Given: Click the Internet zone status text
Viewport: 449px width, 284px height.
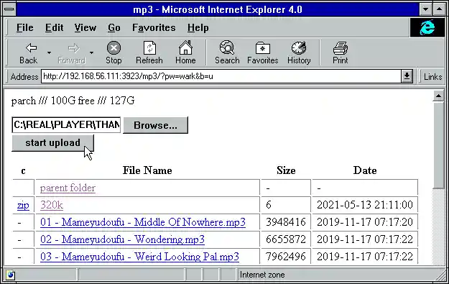Looking at the screenshot, I should (x=262, y=275).
